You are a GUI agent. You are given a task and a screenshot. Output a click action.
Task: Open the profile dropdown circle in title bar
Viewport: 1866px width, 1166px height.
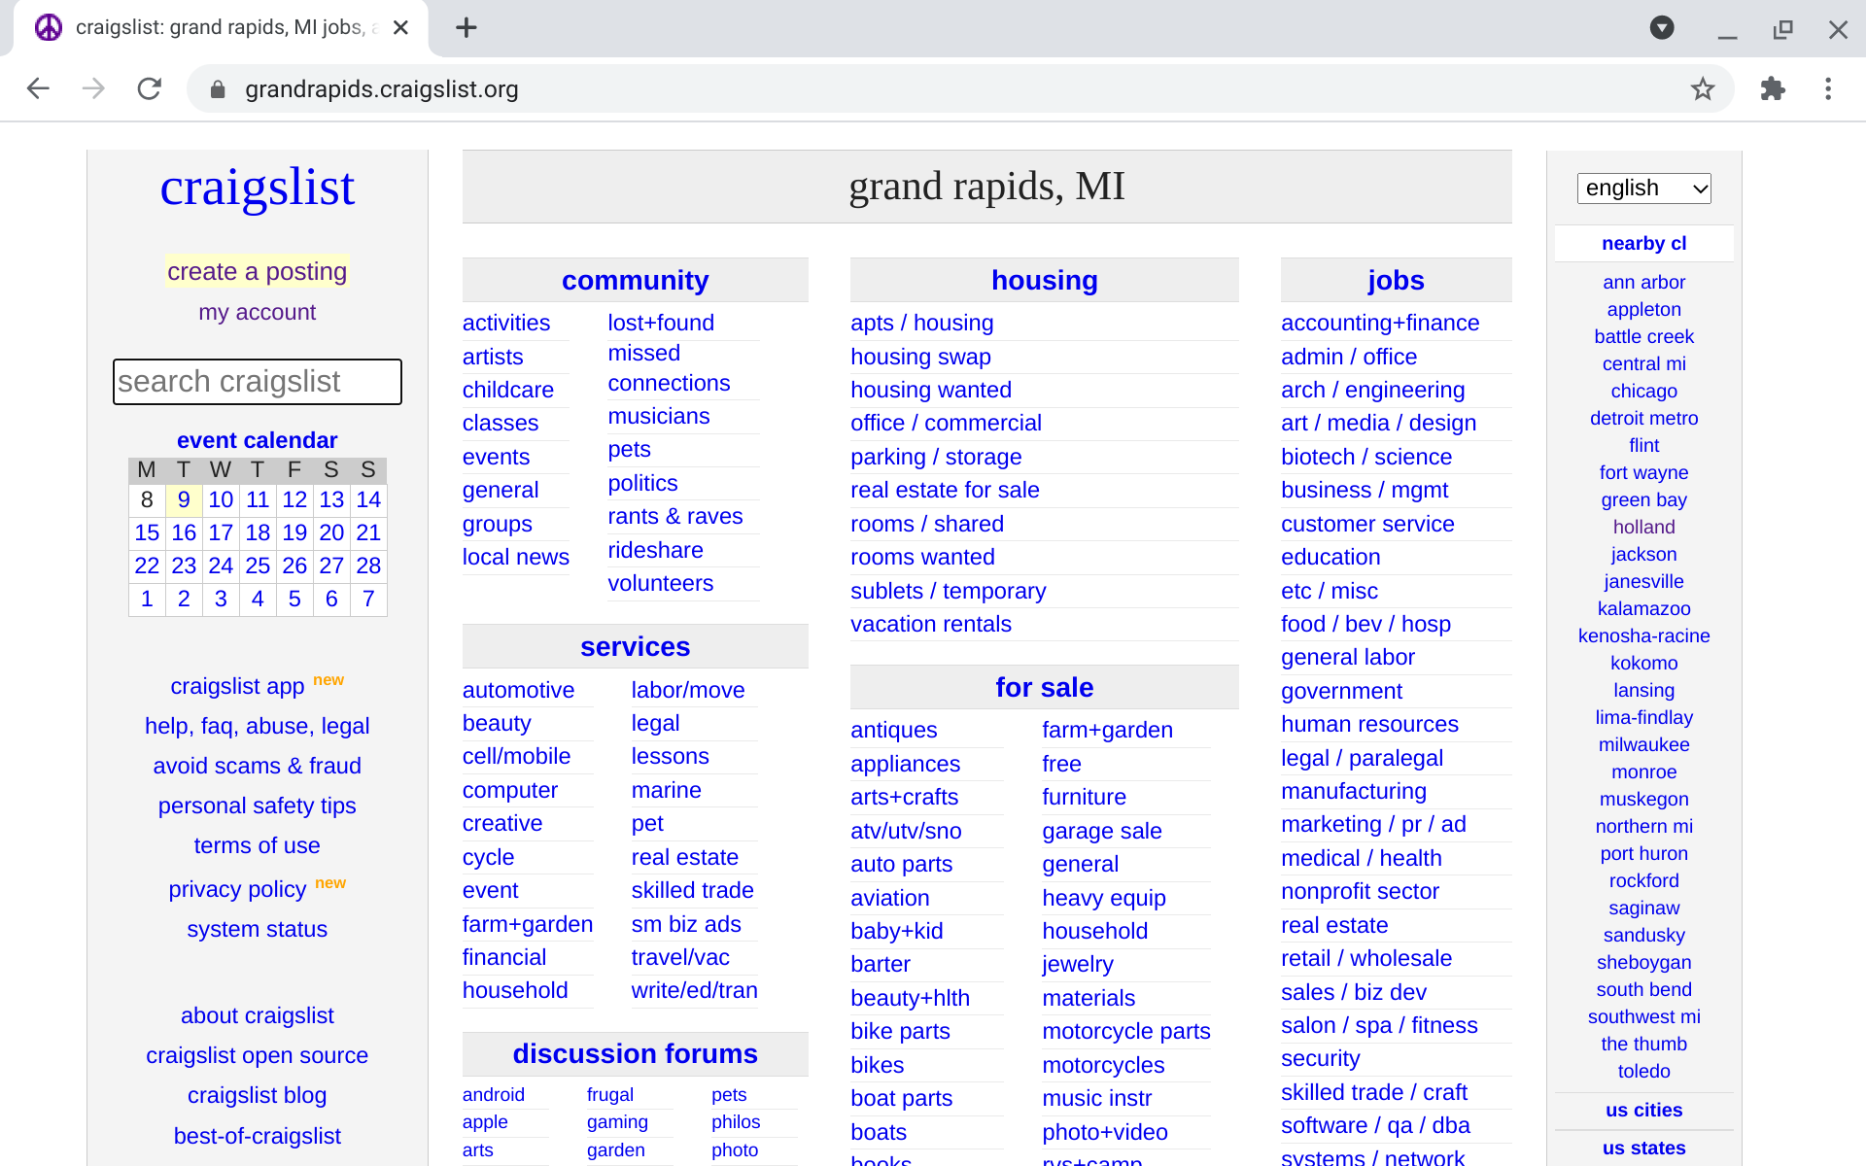click(x=1662, y=27)
